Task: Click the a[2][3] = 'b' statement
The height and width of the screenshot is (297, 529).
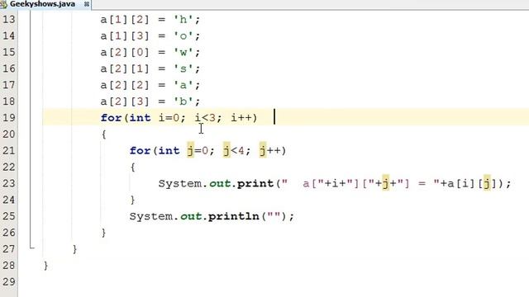Action: pos(150,101)
